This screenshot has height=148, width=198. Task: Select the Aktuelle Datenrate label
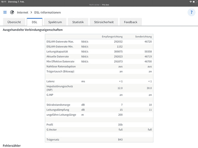coord(58,57)
